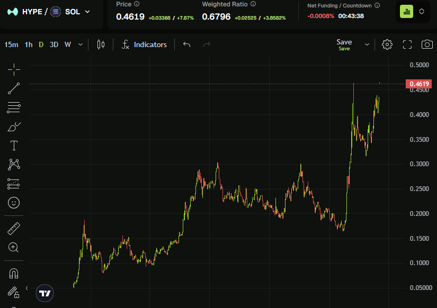The width and height of the screenshot is (437, 308).
Task: Click the HYPE token logo
Action: point(13,12)
